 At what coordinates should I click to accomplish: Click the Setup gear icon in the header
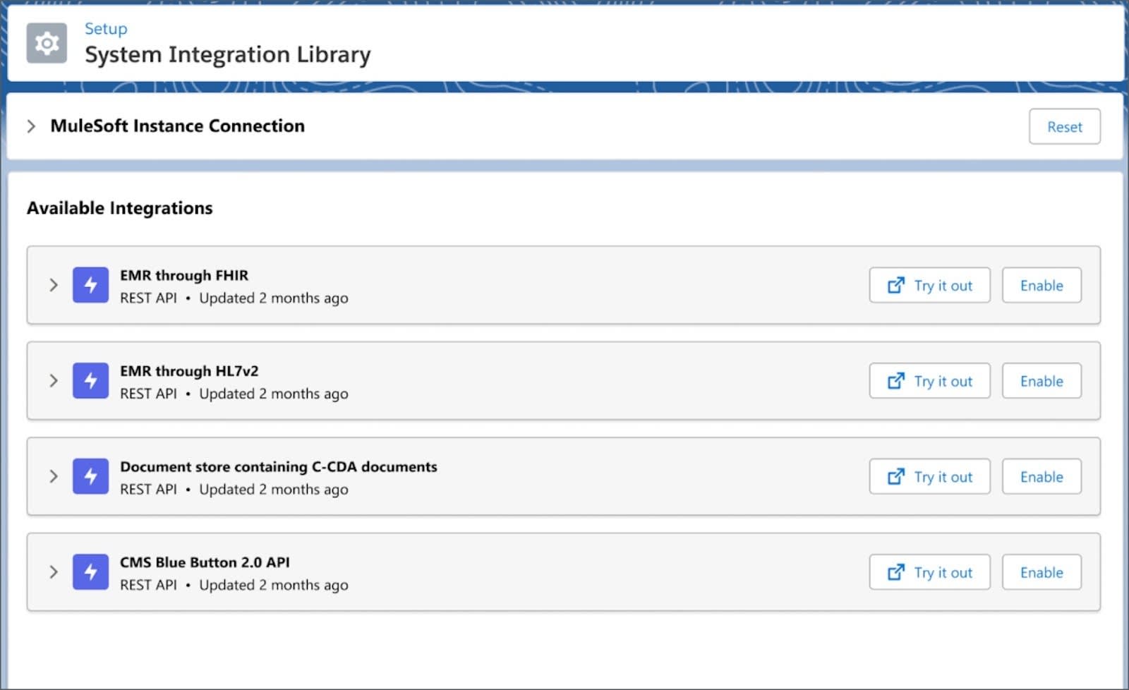point(47,43)
